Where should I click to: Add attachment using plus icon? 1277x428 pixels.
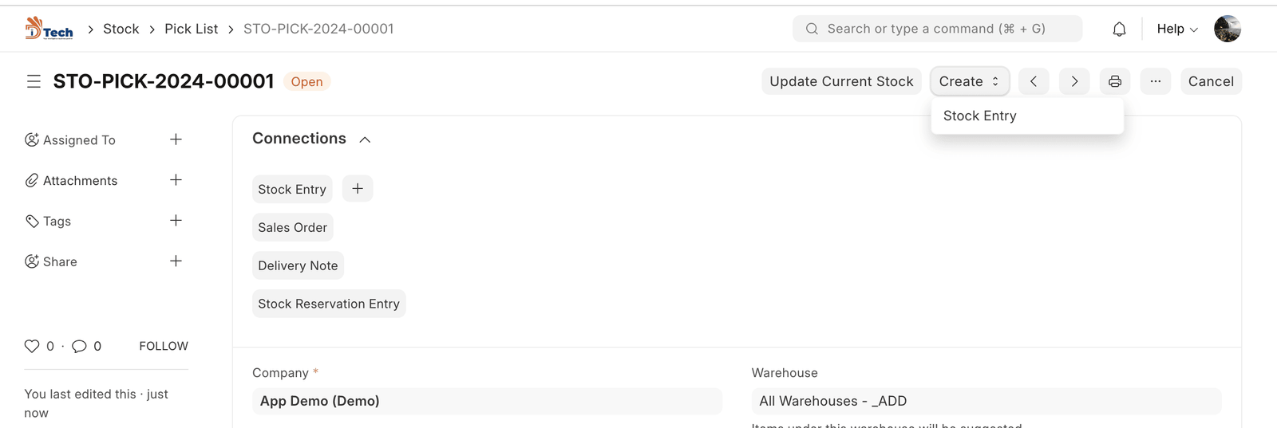pyautogui.click(x=176, y=180)
